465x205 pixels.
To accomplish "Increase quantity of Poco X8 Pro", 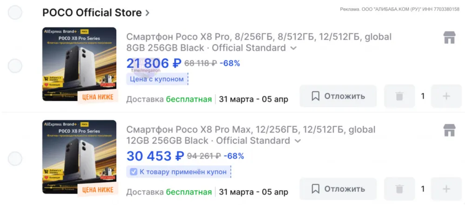I will [446, 96].
